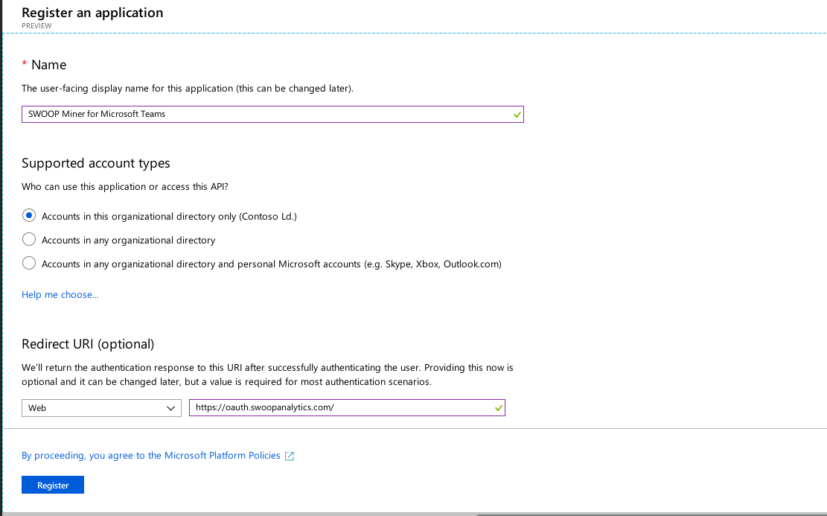Select accounts in any organizational directory radio

point(29,240)
